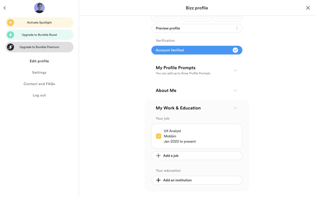Open the profile avatar photo
Screen dimensions: 315x197
pyautogui.click(x=39, y=8)
